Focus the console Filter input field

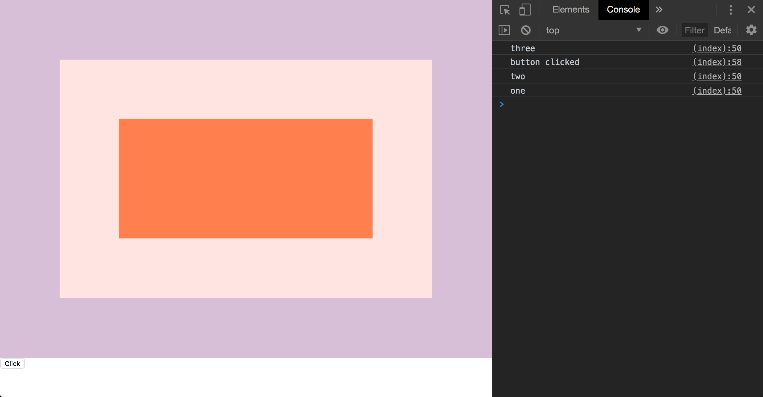694,30
